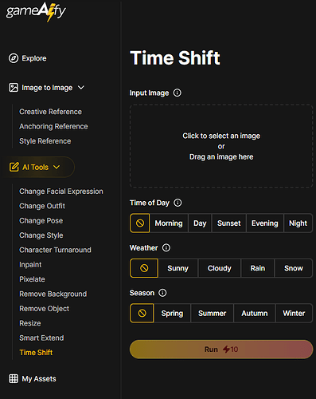Go to Change Facial Expression tool
The height and width of the screenshot is (399, 316).
coord(61,192)
